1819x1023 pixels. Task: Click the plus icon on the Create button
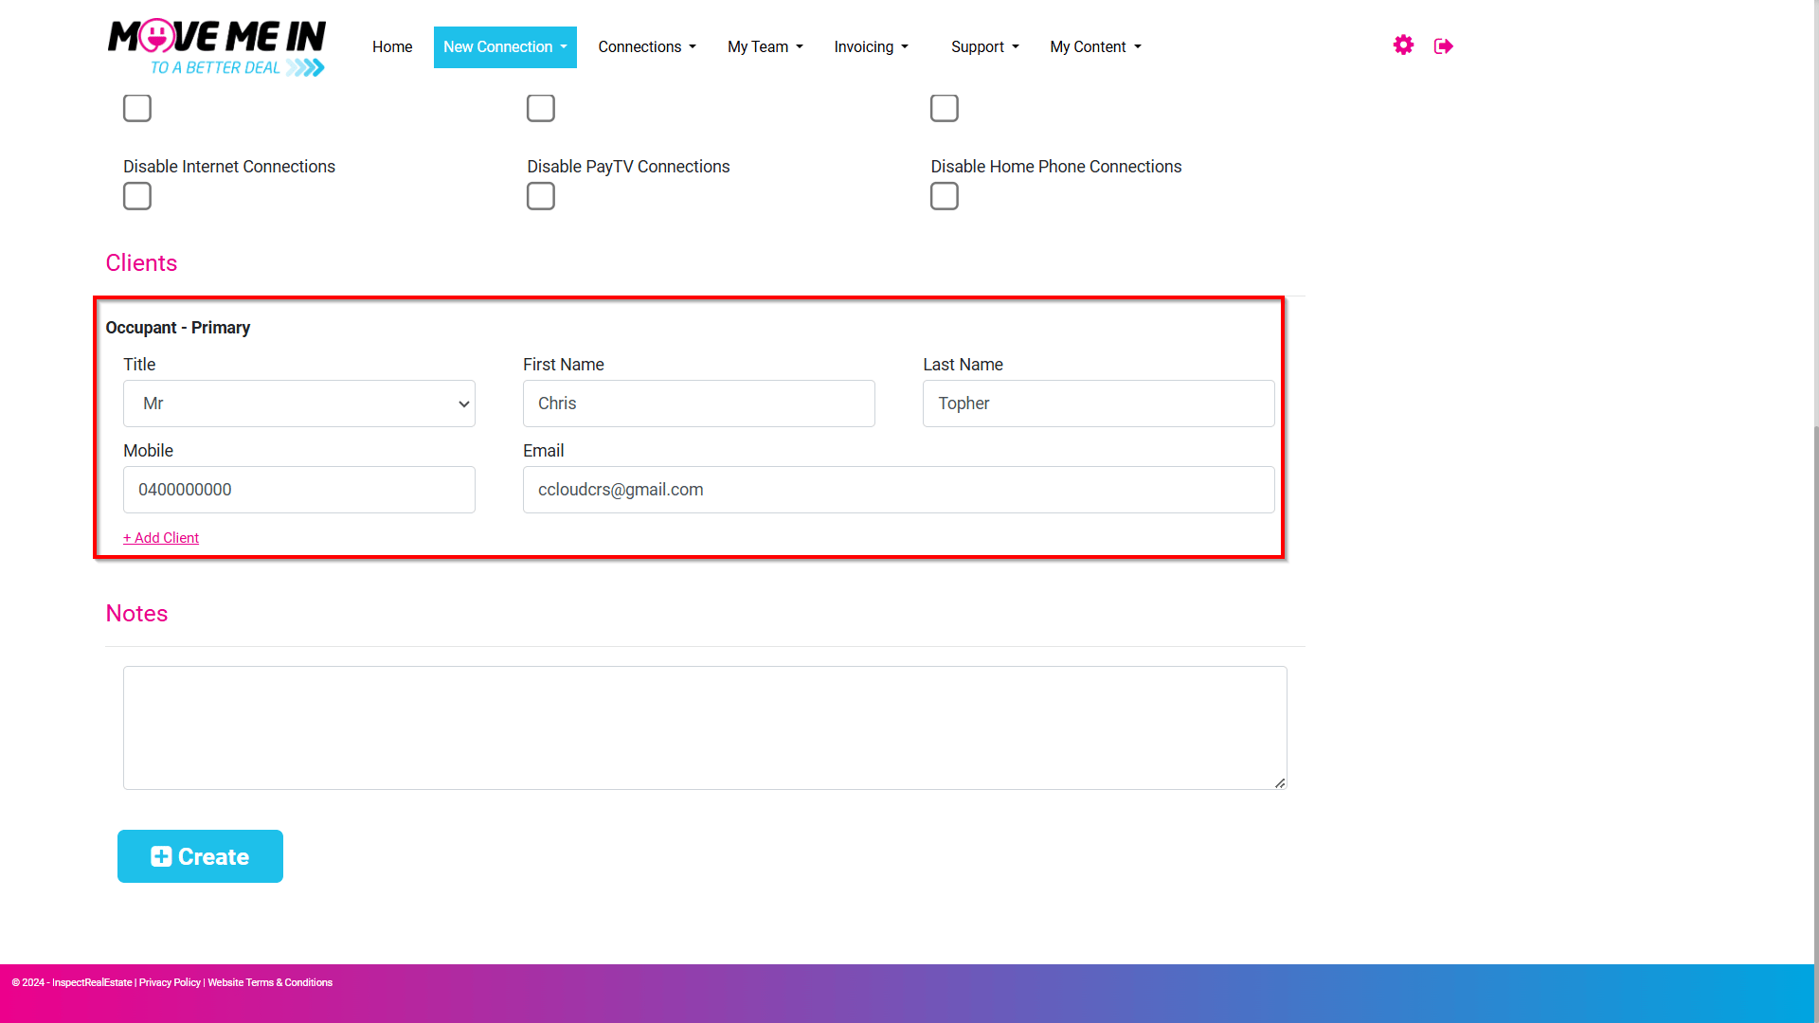(x=161, y=856)
